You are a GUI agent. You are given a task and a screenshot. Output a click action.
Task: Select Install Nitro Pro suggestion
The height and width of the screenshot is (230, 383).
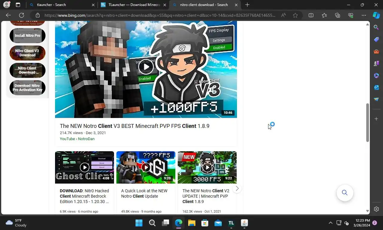tap(28, 36)
